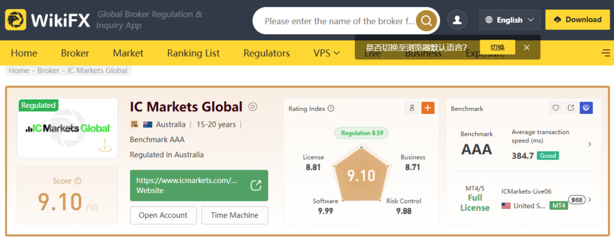Open the hamburger menu icon
This screenshot has width=614, height=240.
click(606, 53)
